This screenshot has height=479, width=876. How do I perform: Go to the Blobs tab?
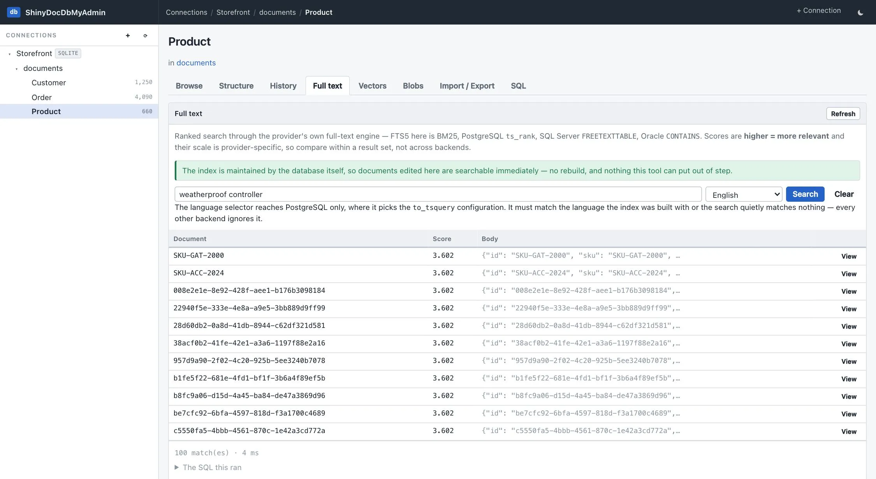point(413,86)
